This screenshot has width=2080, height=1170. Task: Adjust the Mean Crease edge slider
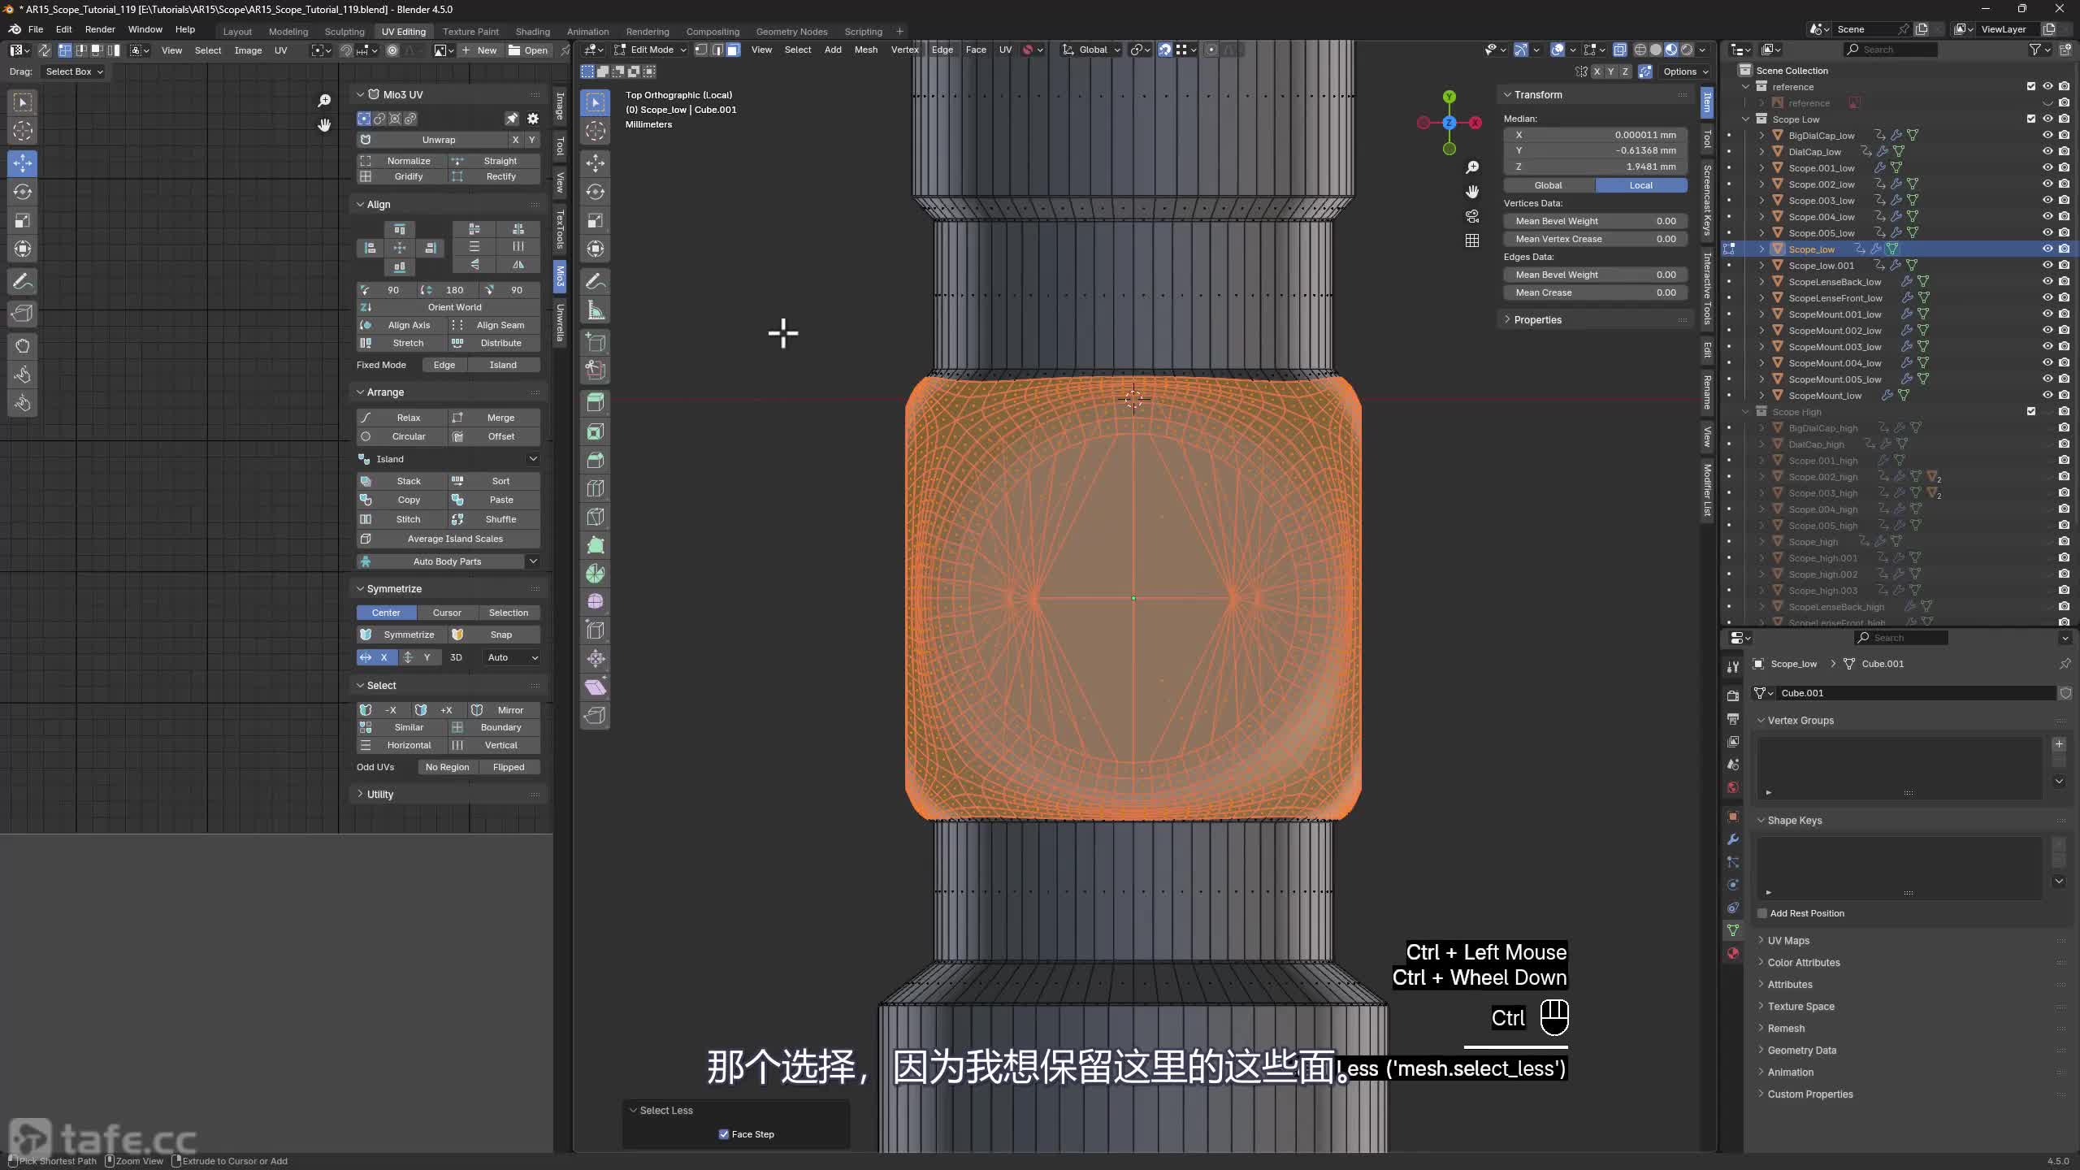point(1596,292)
